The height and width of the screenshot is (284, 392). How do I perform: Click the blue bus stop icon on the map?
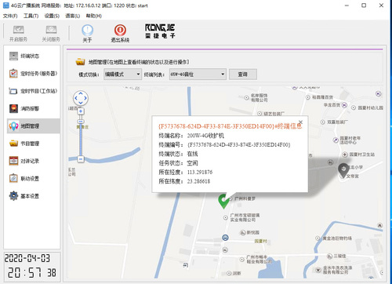(225, 238)
